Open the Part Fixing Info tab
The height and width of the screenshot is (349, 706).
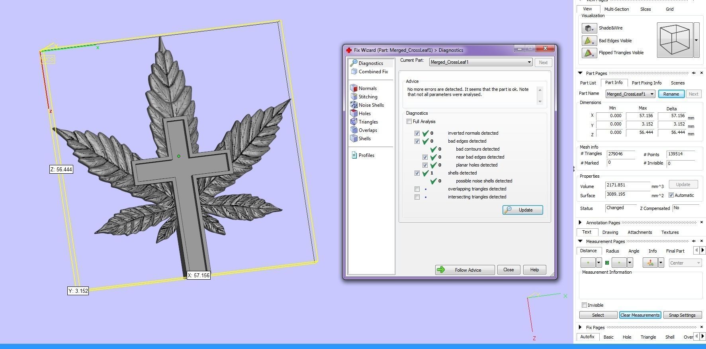tap(646, 83)
